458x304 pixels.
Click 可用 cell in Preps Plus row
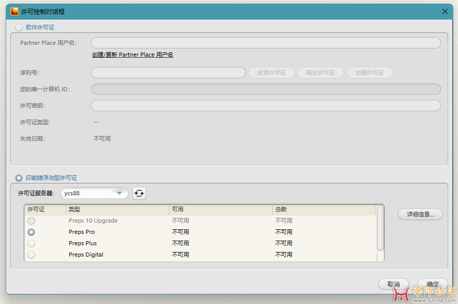181,243
